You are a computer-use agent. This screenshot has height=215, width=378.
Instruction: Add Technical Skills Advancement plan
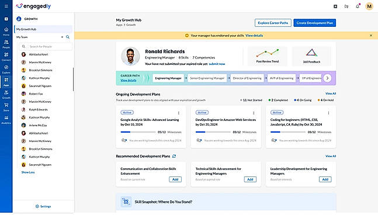(250, 179)
